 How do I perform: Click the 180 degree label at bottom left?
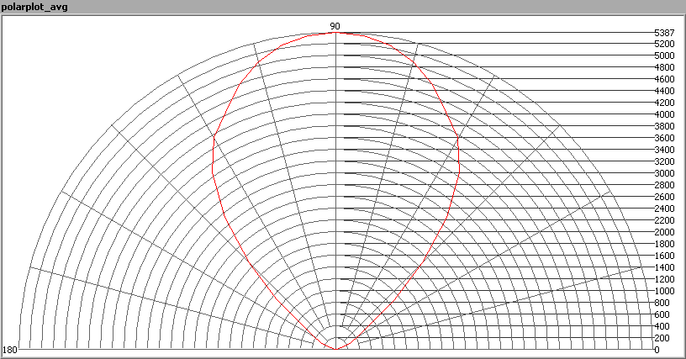(x=10, y=349)
